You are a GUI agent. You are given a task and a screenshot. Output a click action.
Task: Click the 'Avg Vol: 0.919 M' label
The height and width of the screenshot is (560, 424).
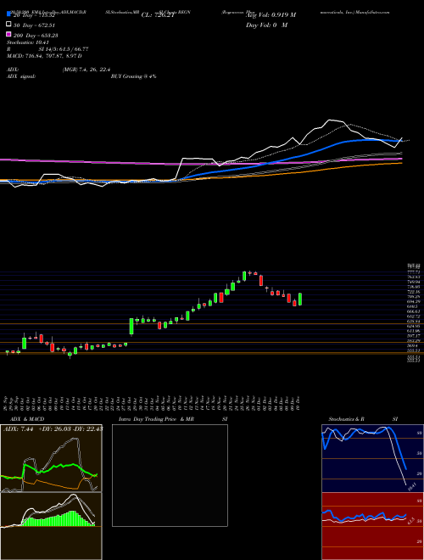pos(271,15)
